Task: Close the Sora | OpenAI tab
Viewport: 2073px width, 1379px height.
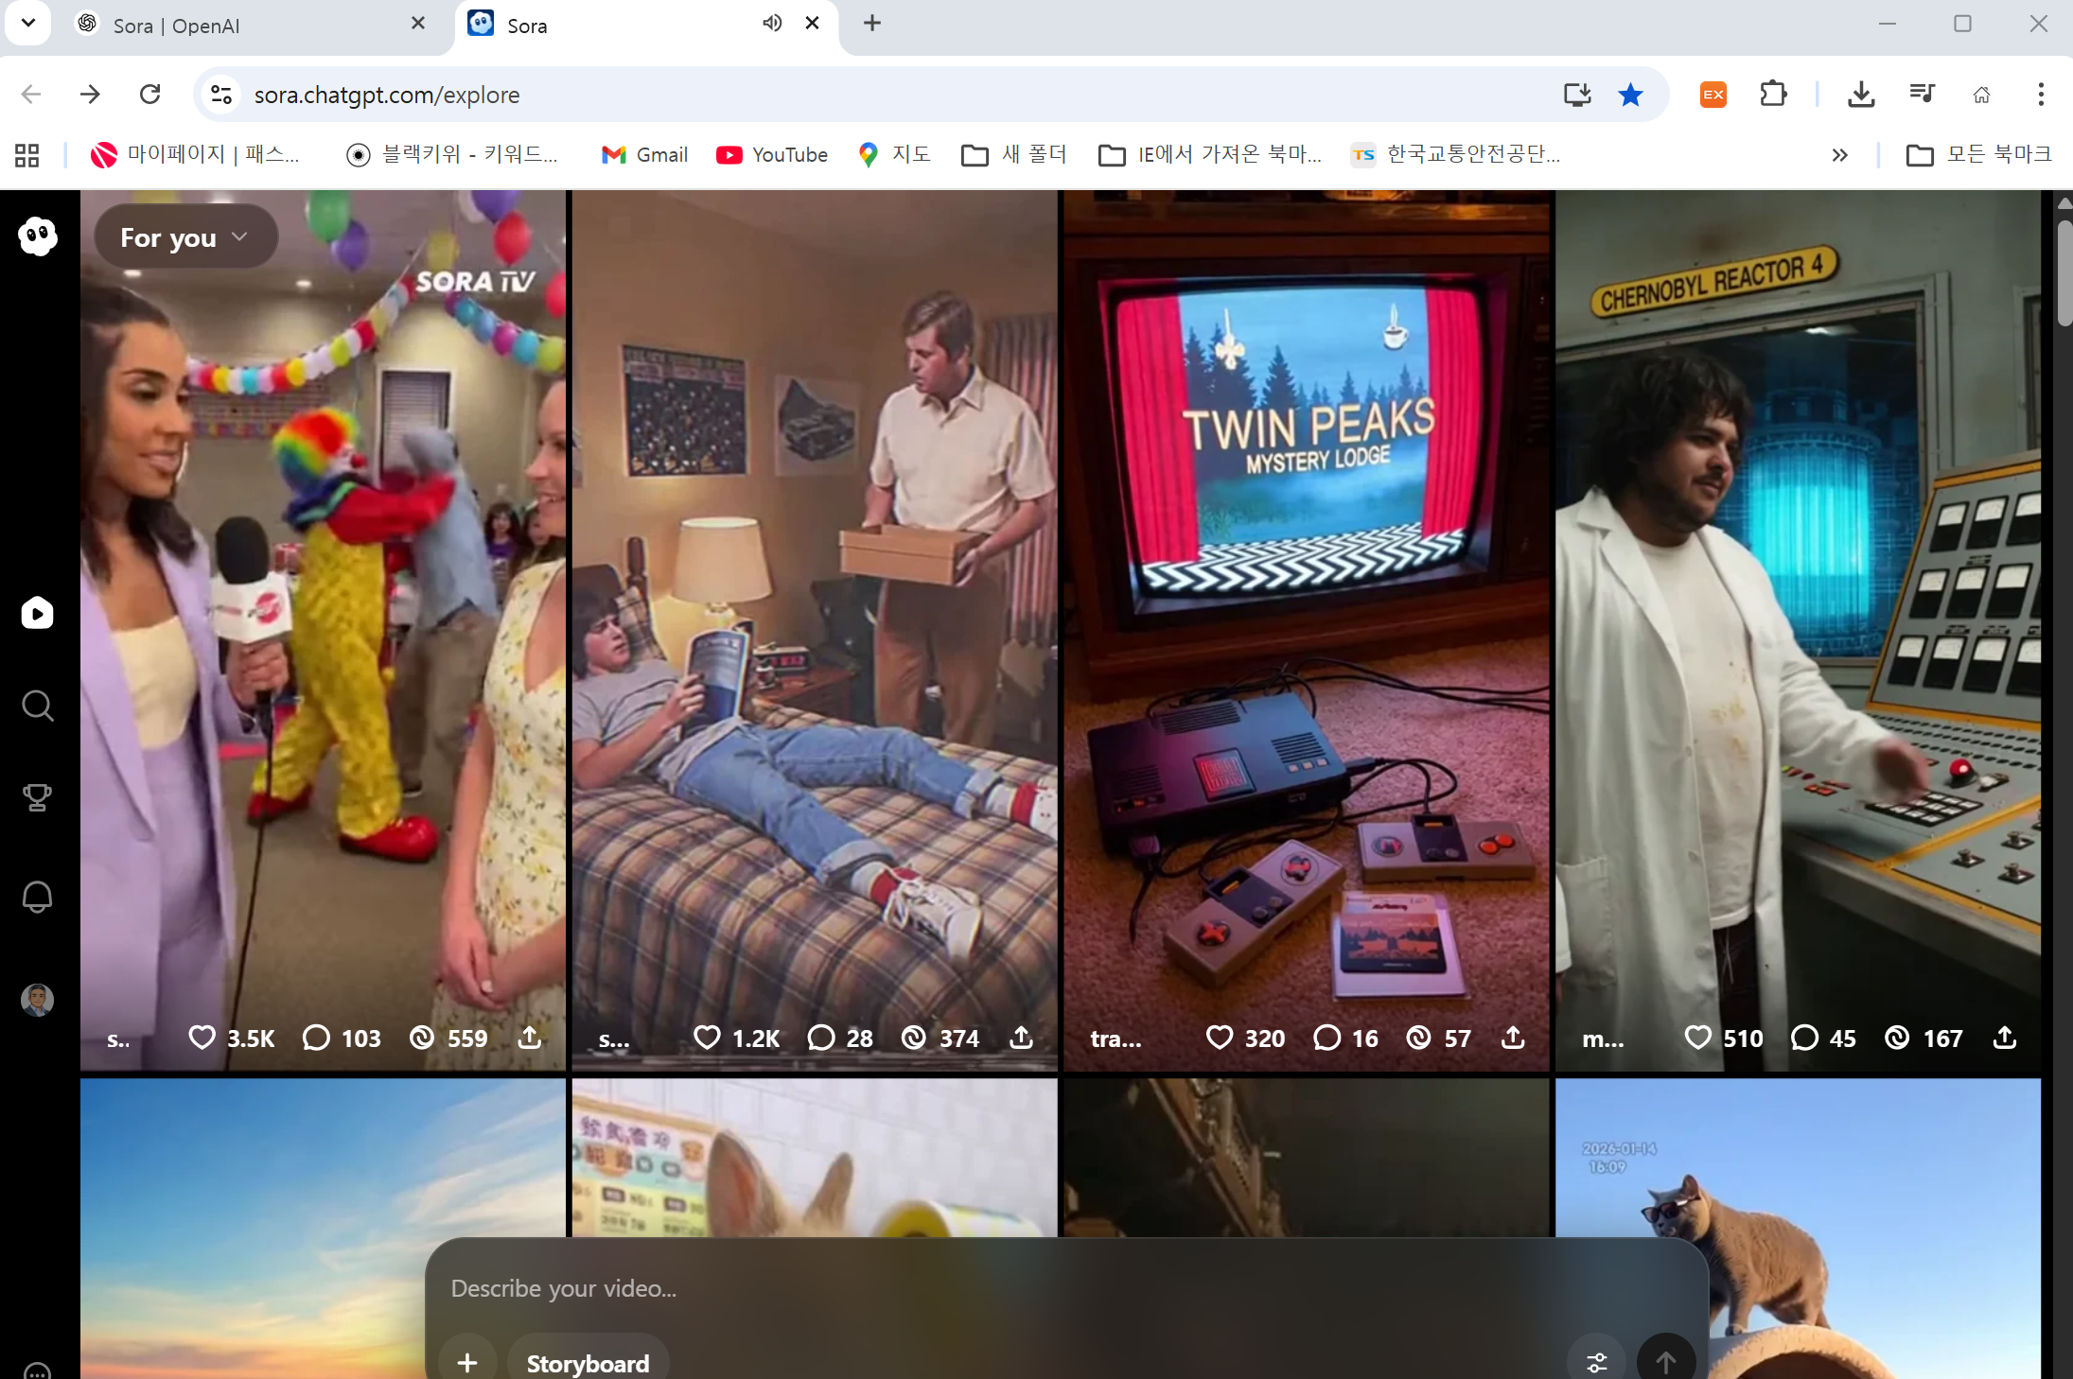Action: point(418,23)
